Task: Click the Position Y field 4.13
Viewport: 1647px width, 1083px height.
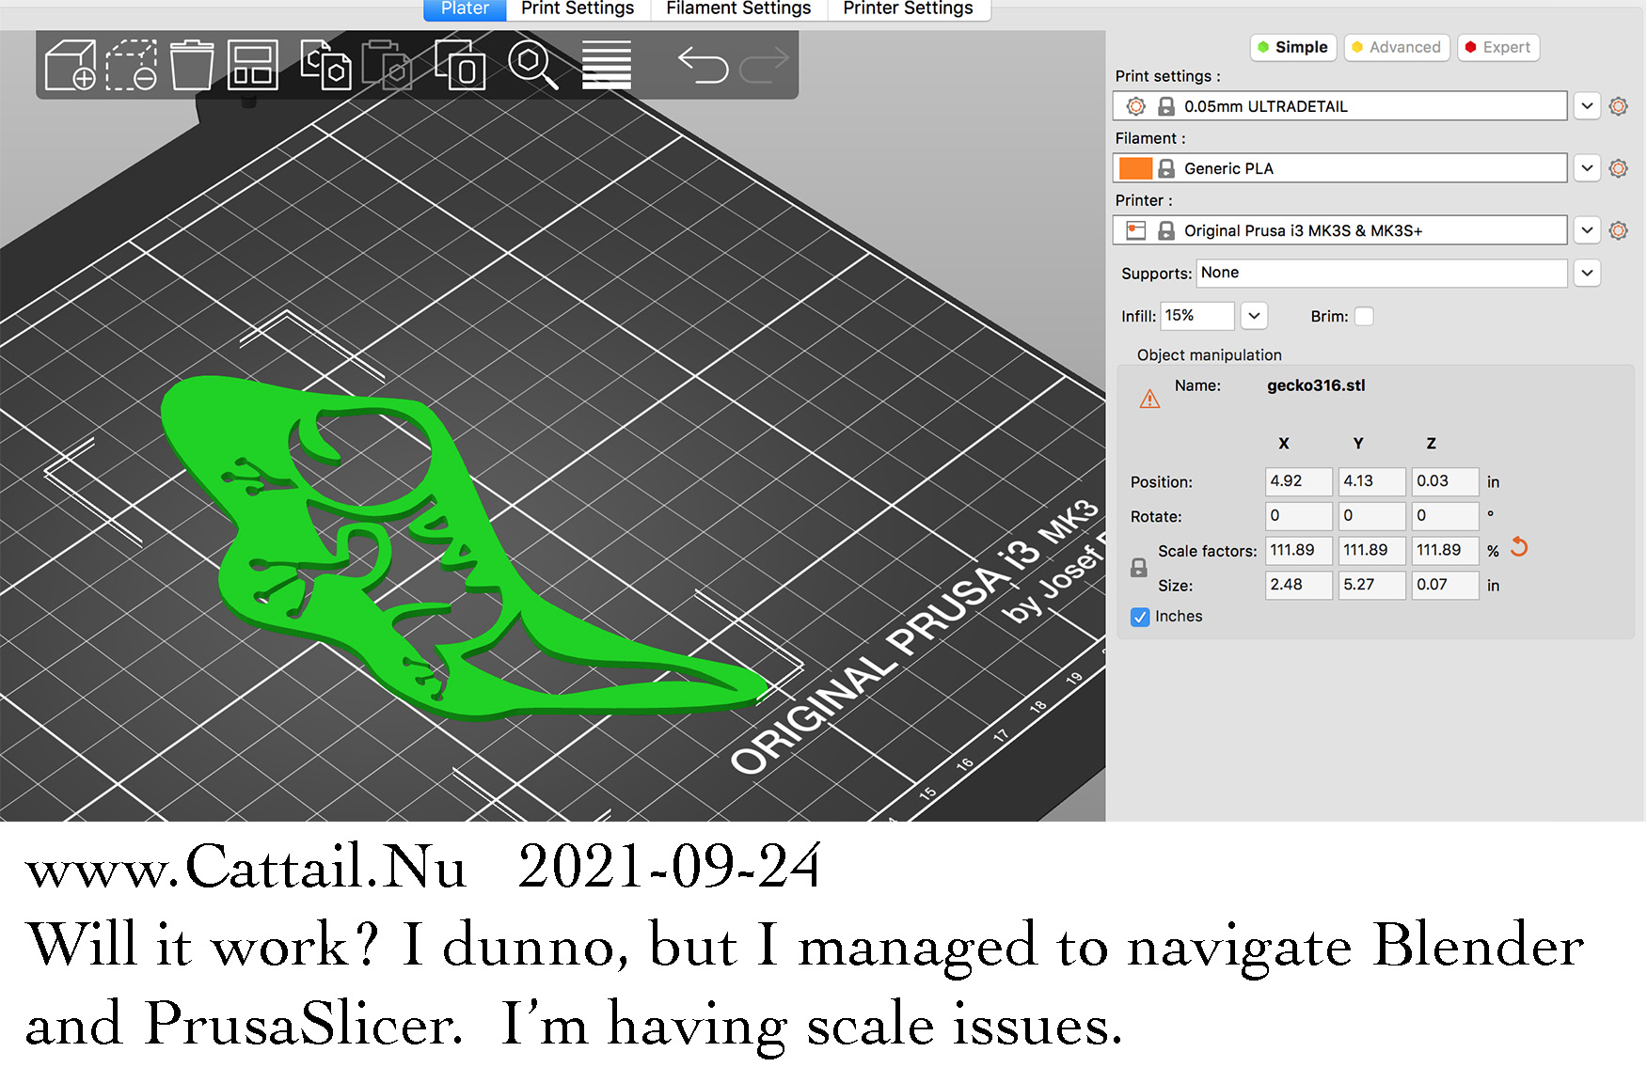Action: [1371, 481]
